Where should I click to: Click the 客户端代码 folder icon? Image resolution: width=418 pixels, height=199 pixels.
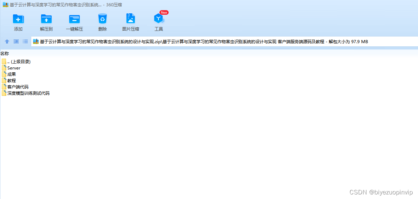[x=4, y=87]
